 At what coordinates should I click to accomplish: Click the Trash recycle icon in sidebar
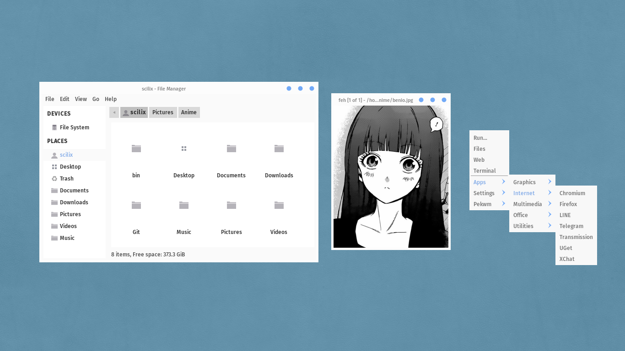point(54,179)
